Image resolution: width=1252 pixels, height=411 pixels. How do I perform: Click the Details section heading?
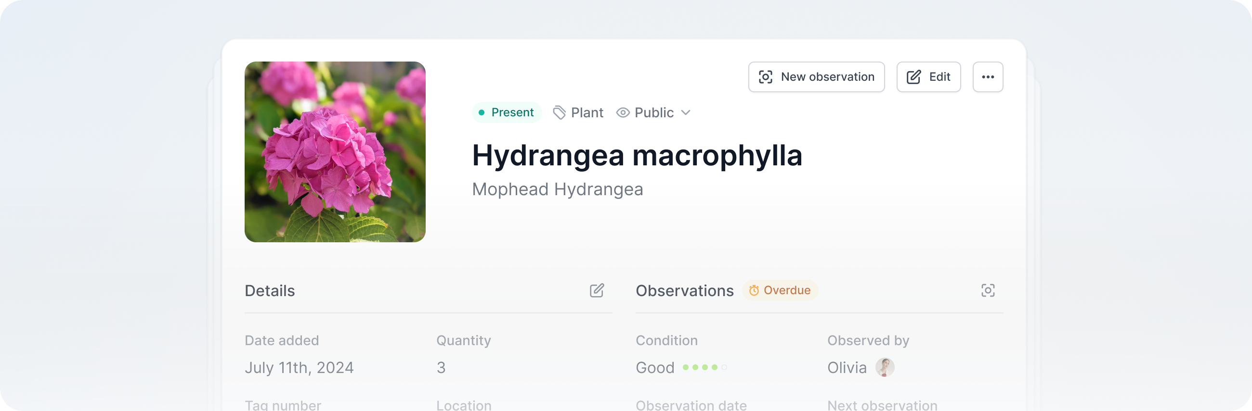270,290
